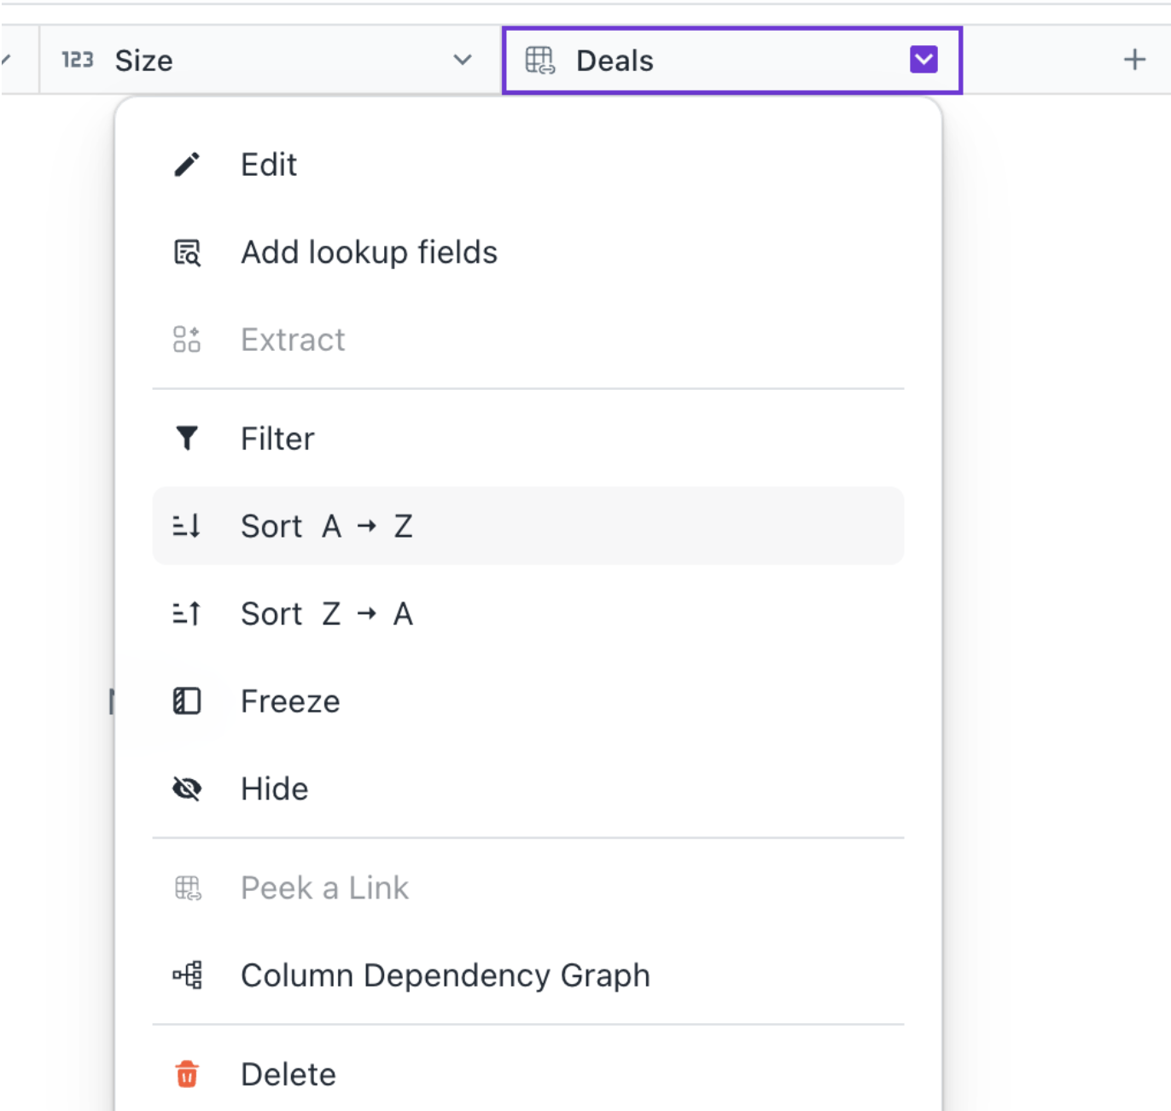Choose Edit from the column menu
This screenshot has height=1111, width=1171.
527,165
